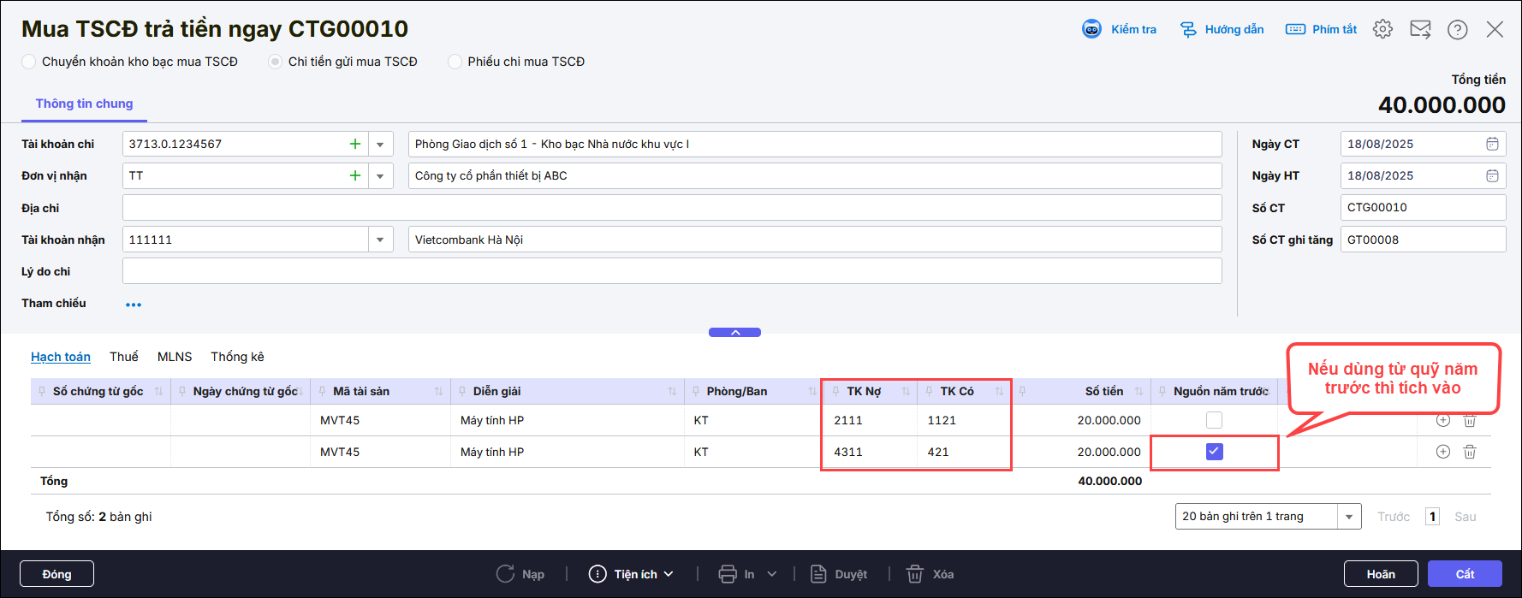Open the records per page dropdown

pos(1348,517)
